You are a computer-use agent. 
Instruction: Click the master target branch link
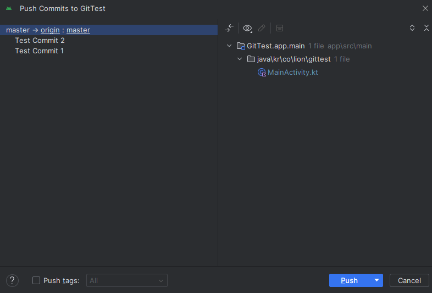coord(78,30)
